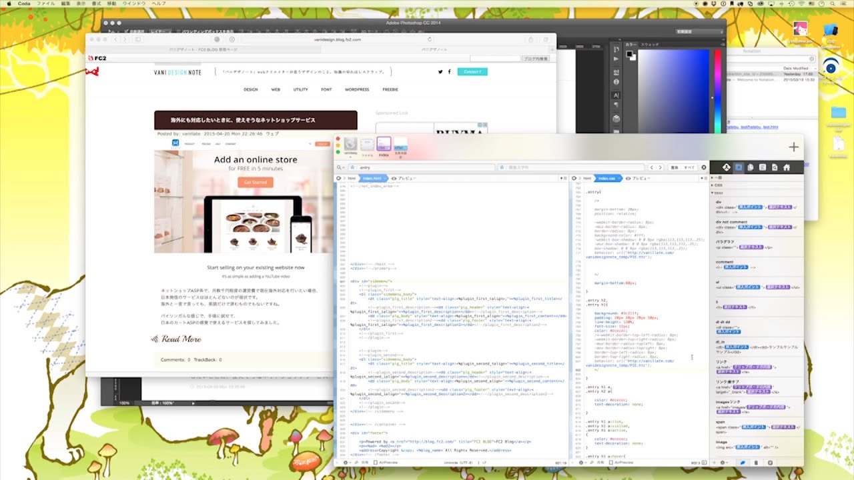854x480 pixels.
Task: Open the 初期設定 workspace dropdown in Photoshop
Action: click(698, 31)
